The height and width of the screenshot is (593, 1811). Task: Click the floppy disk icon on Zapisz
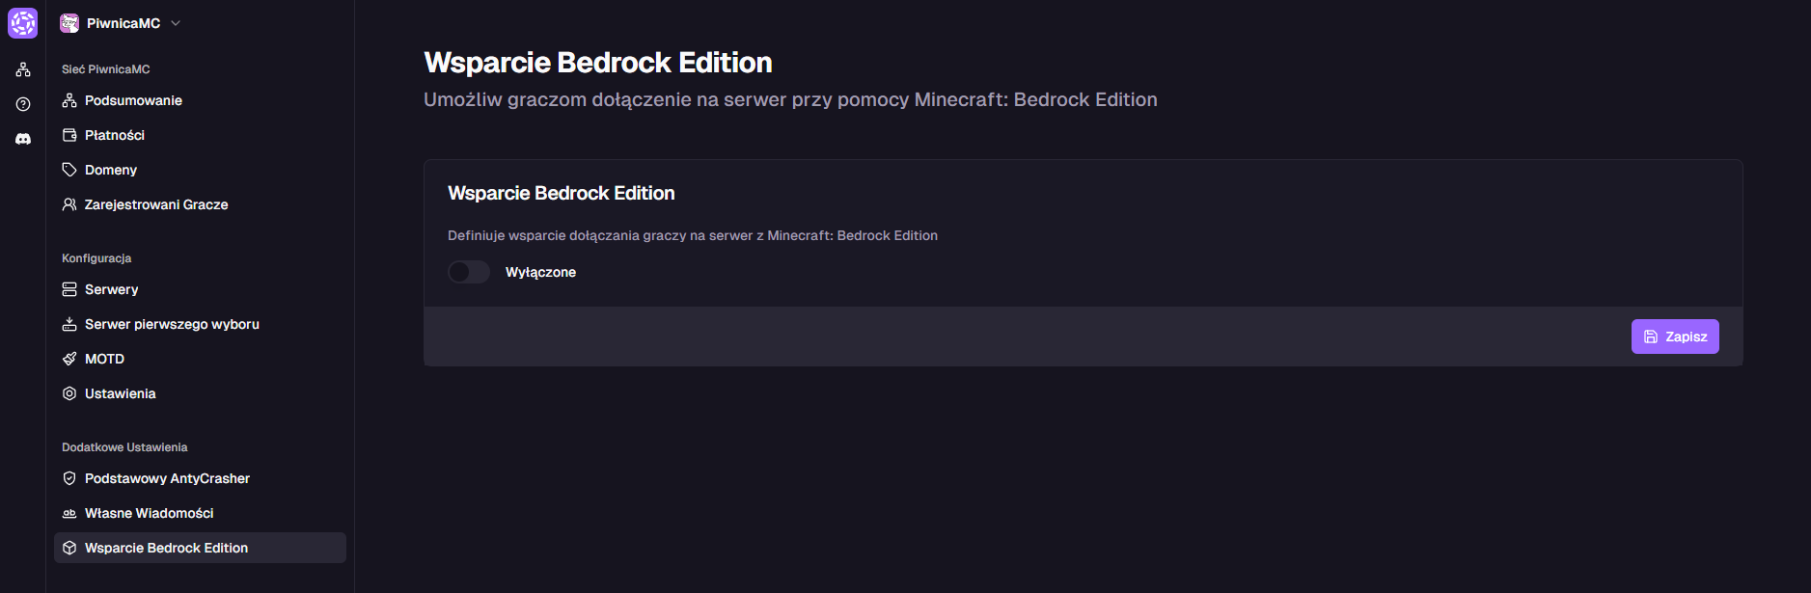1651,337
